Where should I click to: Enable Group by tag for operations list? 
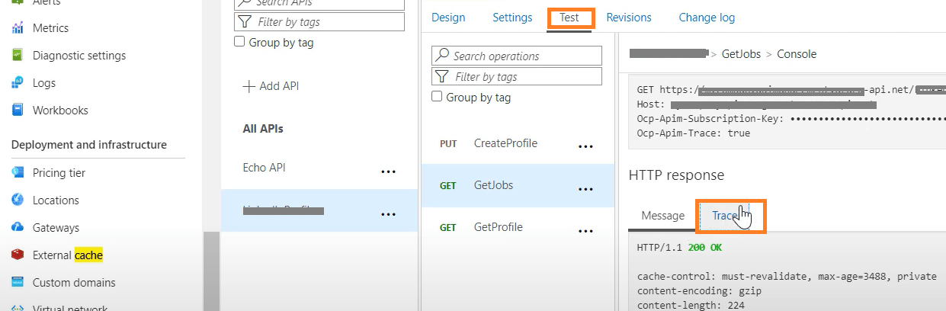coord(437,97)
